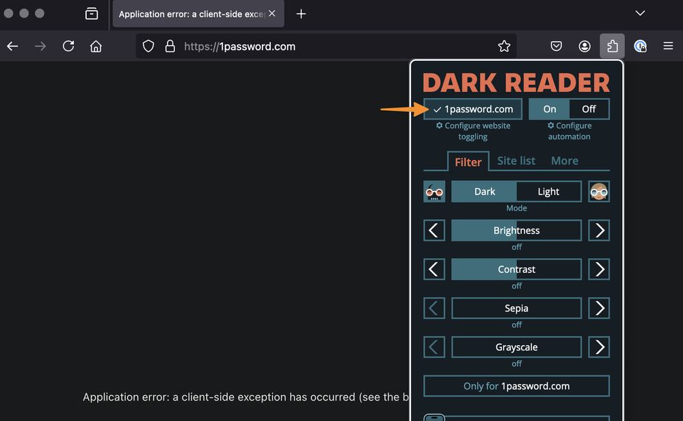Open the Extensions puzzle button

point(612,46)
